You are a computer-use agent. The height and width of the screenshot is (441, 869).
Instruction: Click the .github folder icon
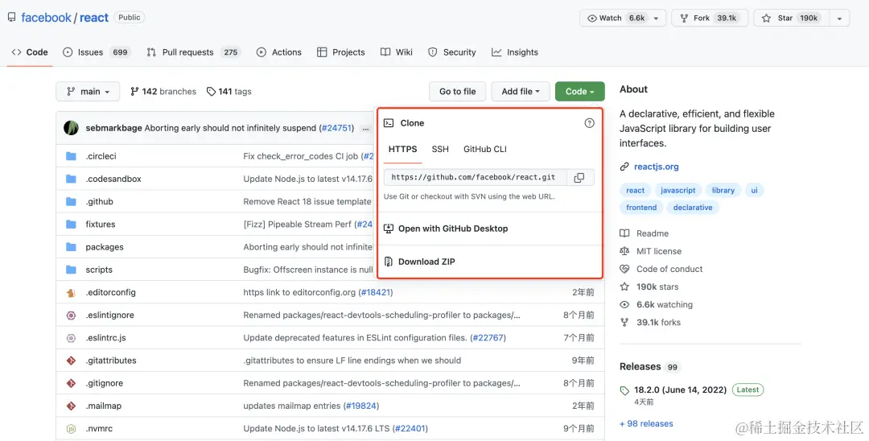click(71, 202)
